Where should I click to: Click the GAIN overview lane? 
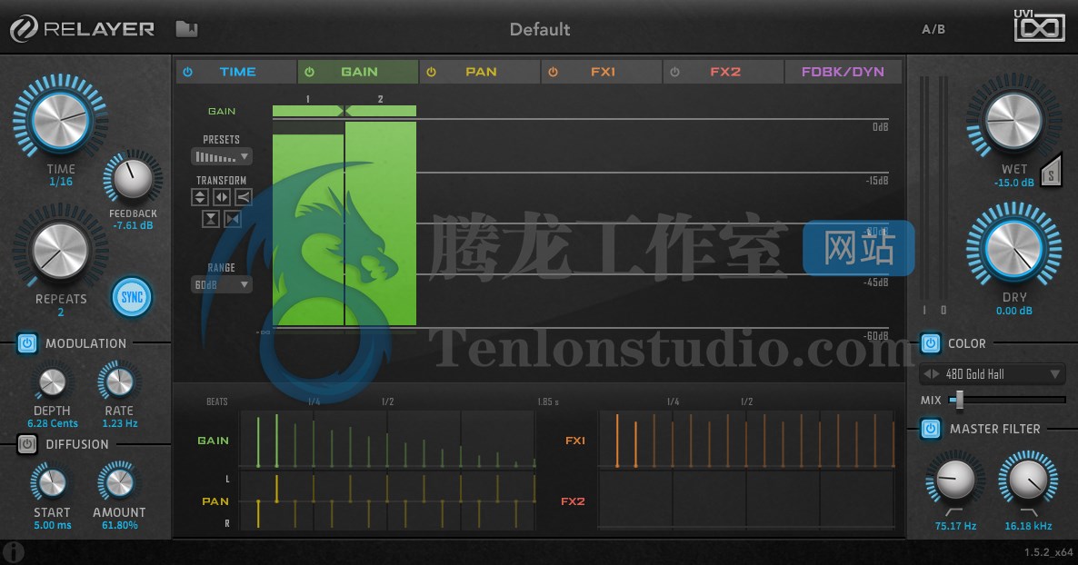387,440
